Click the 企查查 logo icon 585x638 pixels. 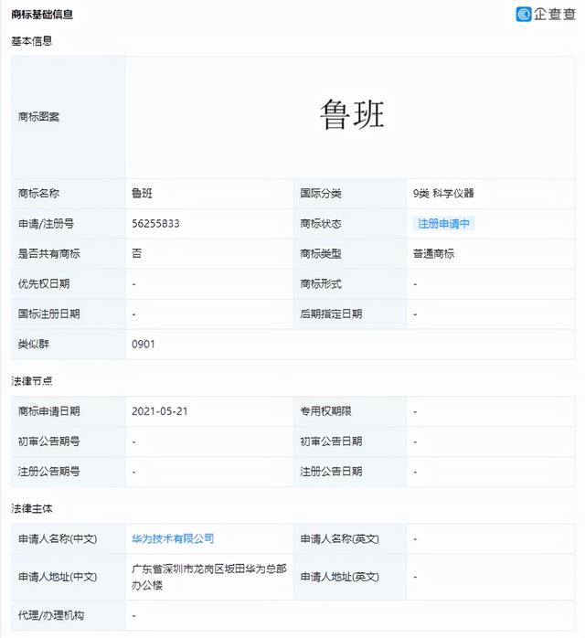(x=524, y=15)
